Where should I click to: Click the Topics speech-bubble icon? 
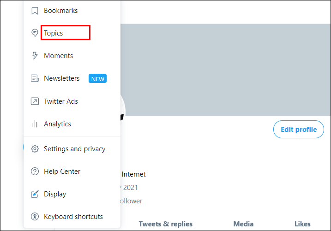pos(35,33)
